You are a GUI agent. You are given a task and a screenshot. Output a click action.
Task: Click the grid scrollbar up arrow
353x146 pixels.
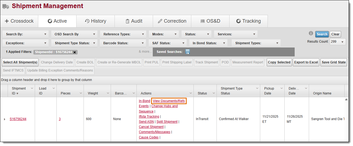(x=346, y=100)
